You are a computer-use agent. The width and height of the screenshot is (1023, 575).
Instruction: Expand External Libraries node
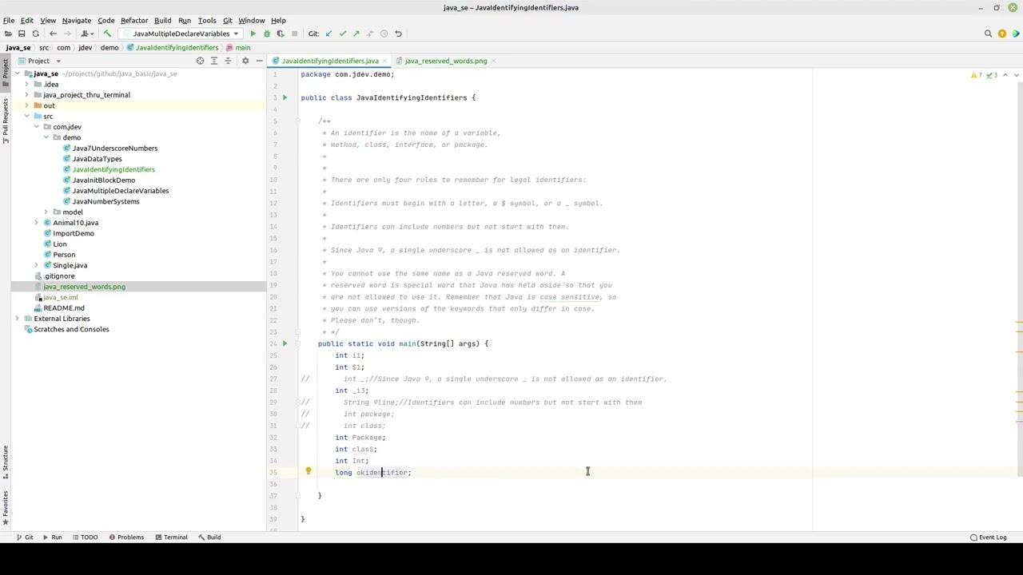[17, 319]
